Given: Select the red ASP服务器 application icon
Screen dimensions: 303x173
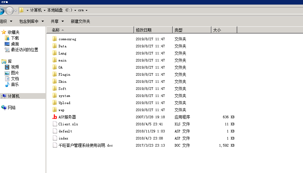Looking at the screenshot, I should pos(55,117).
